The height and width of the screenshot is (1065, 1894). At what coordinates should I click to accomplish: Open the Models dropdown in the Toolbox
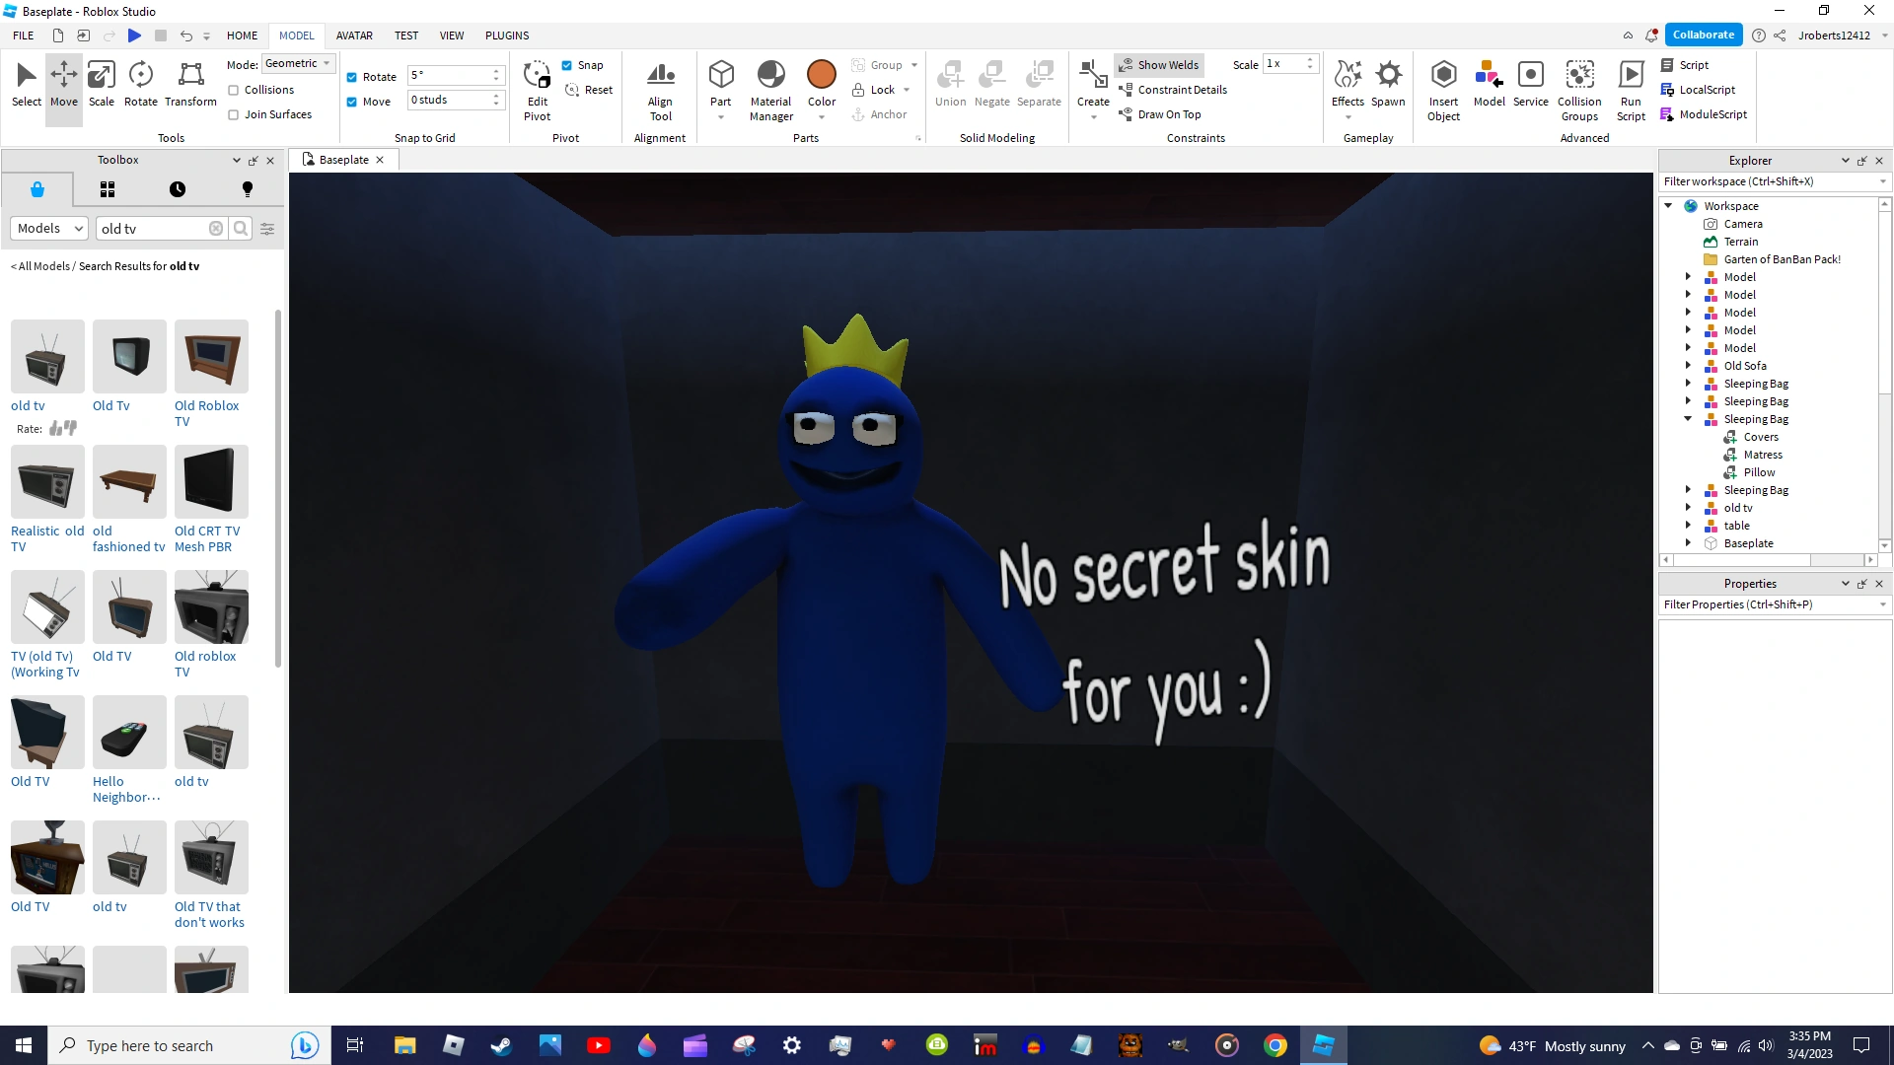click(48, 228)
